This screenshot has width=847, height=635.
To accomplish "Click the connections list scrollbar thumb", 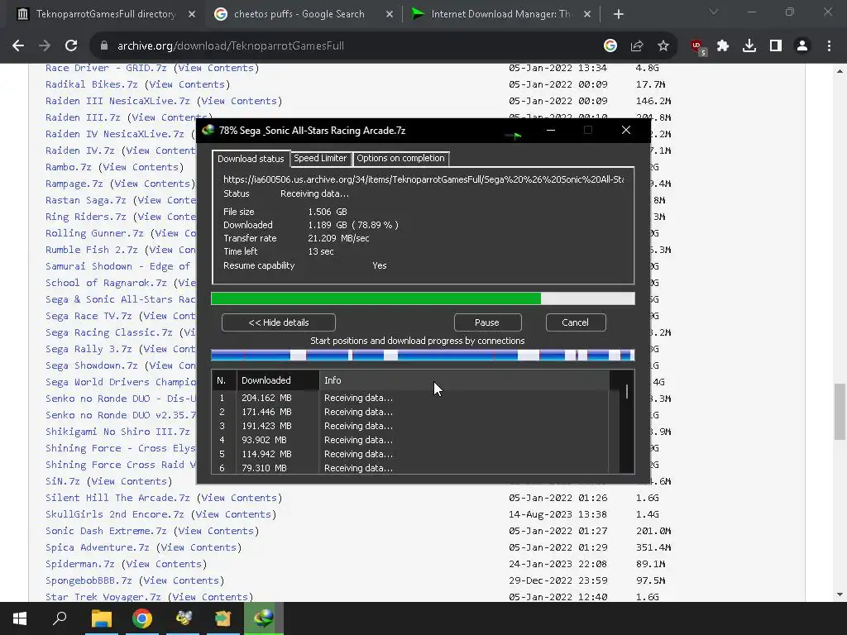I will (x=627, y=391).
